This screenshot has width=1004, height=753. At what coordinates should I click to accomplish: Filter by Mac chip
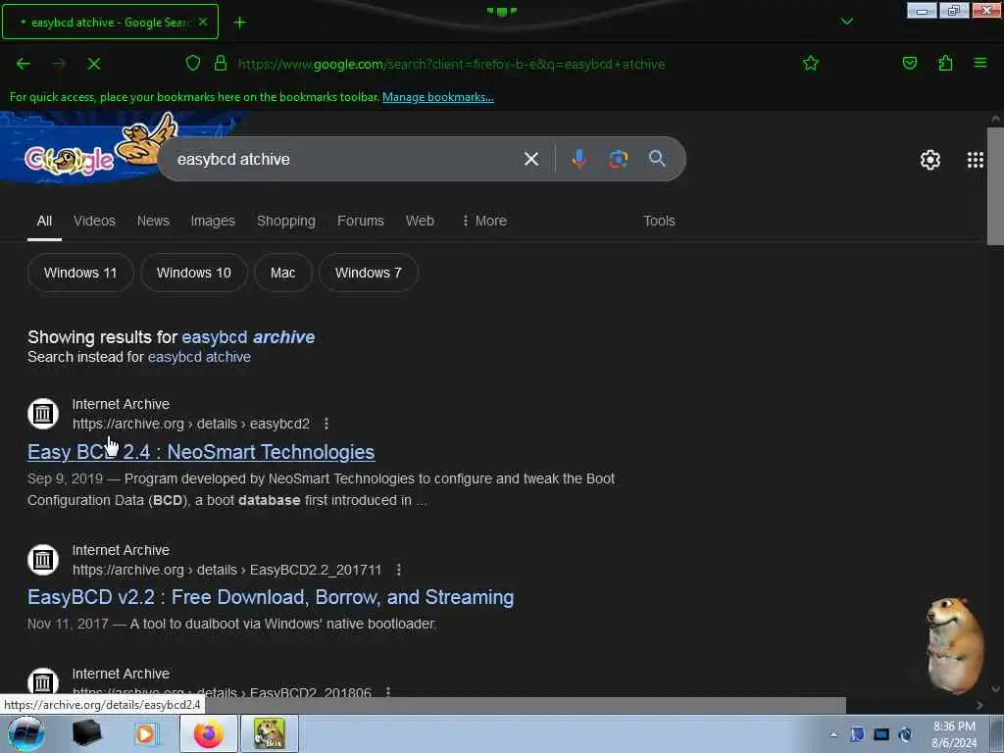(x=283, y=273)
